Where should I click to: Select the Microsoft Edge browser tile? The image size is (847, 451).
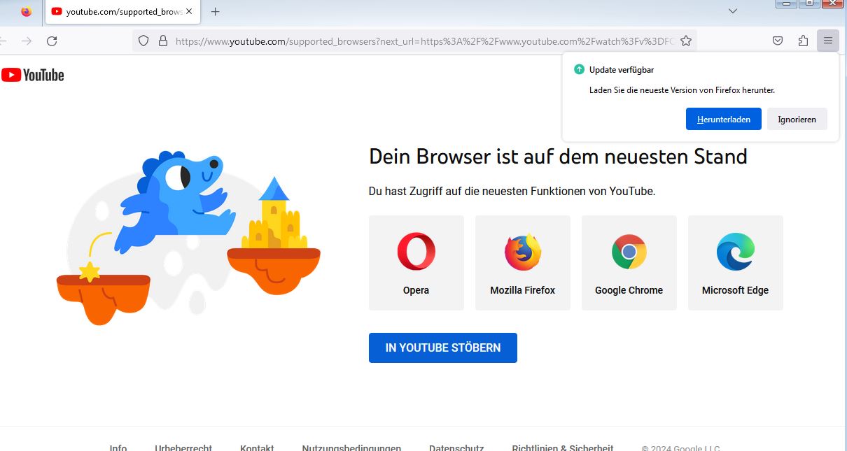tap(736, 263)
